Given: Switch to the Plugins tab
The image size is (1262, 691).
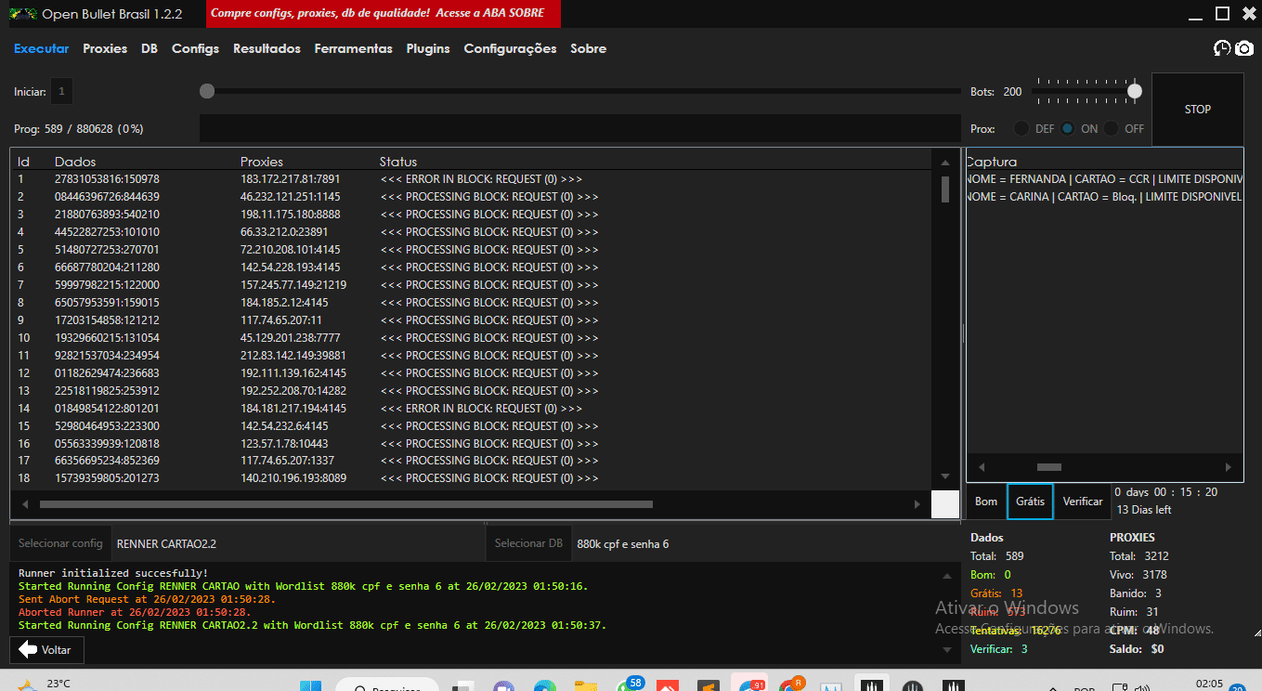Looking at the screenshot, I should 428,48.
